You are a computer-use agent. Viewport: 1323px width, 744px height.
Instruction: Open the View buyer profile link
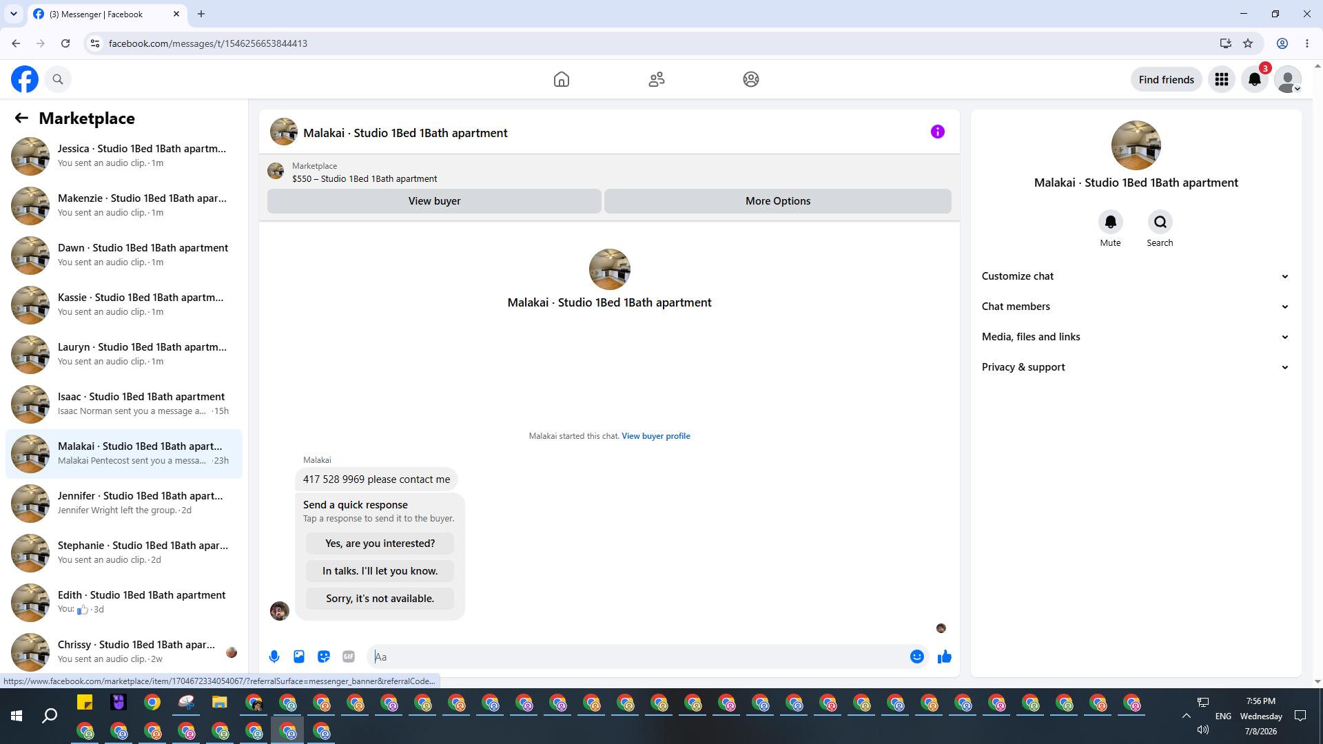pos(656,436)
